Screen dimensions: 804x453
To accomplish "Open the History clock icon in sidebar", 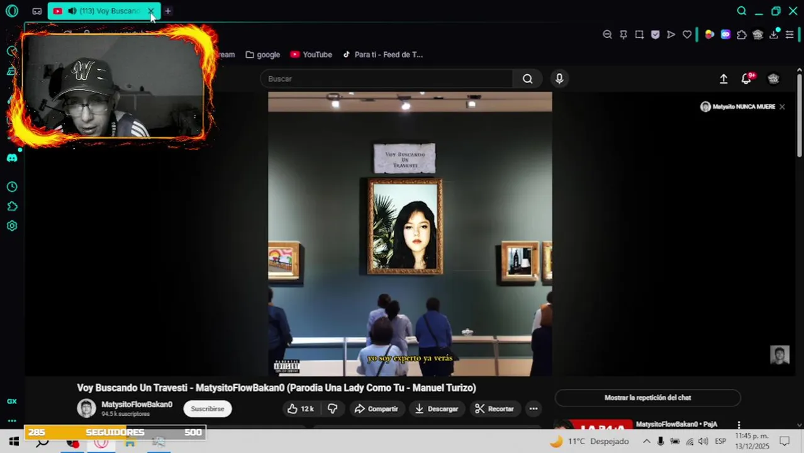I will [x=12, y=187].
